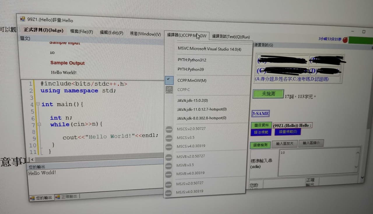Viewport: 373px width, 214px height.
Task: Click the disabled icon beside MSVB:v4.0.30319
Action: pos(168,174)
